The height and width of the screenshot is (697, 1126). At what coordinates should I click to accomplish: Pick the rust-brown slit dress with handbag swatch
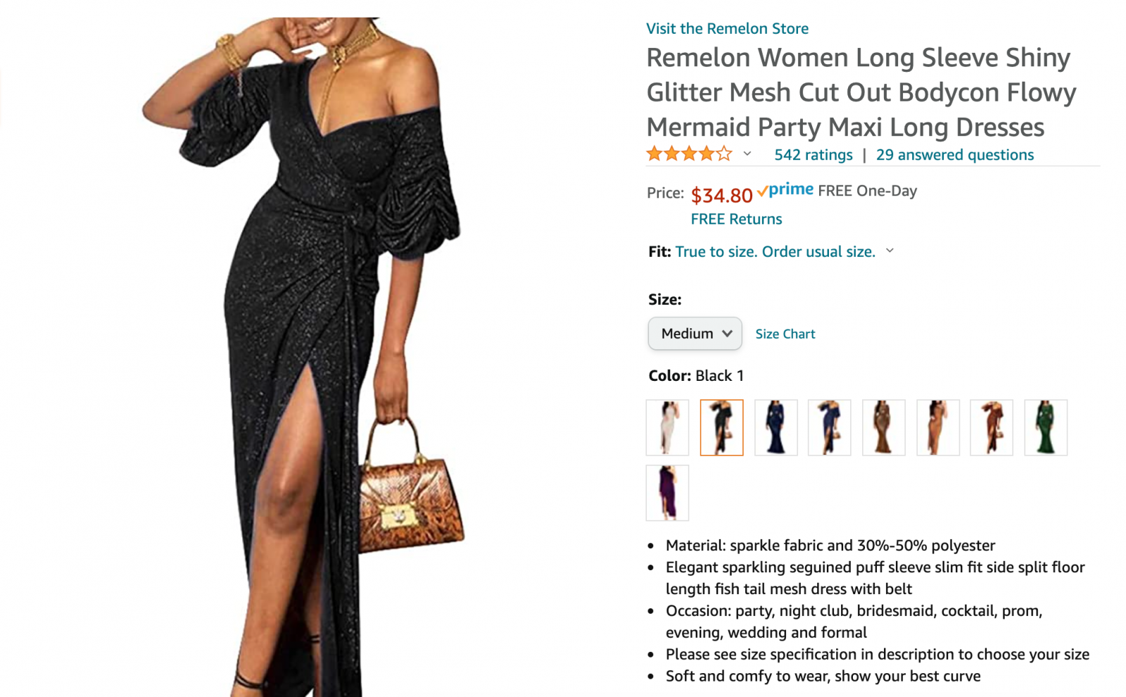(x=992, y=427)
